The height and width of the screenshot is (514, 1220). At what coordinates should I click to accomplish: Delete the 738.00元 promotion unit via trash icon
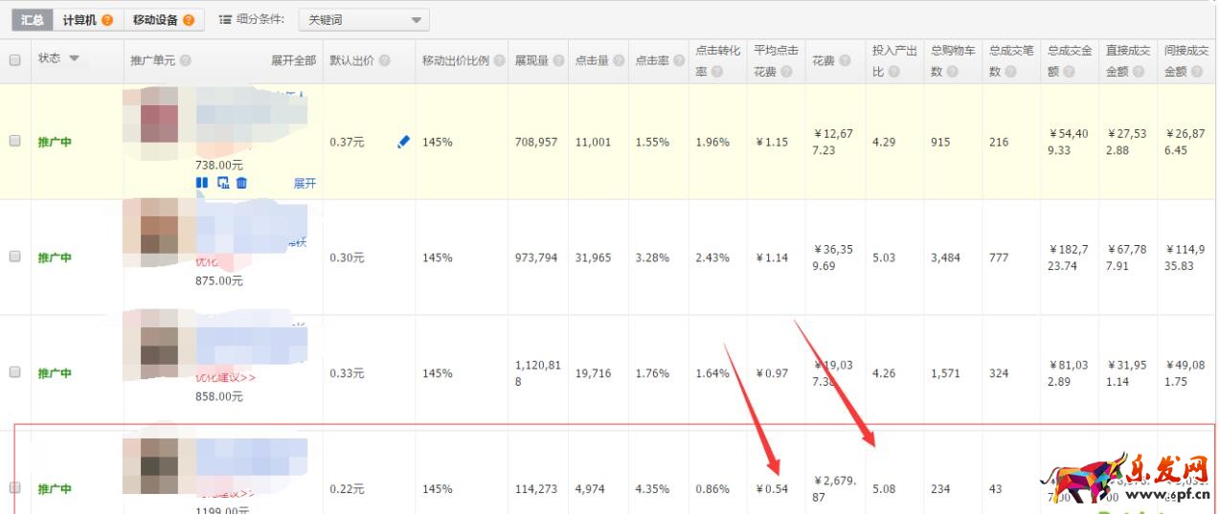click(241, 183)
